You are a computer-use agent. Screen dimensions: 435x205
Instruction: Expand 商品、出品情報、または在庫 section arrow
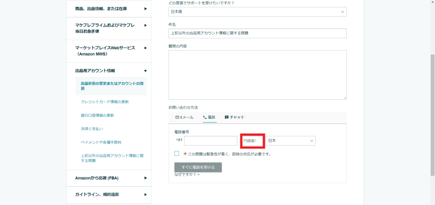coord(145,8)
